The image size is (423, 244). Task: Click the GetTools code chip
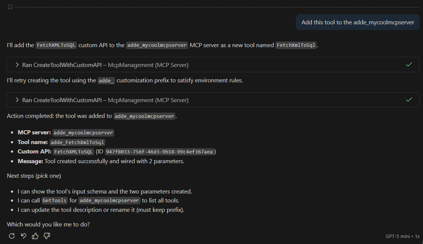(x=55, y=200)
